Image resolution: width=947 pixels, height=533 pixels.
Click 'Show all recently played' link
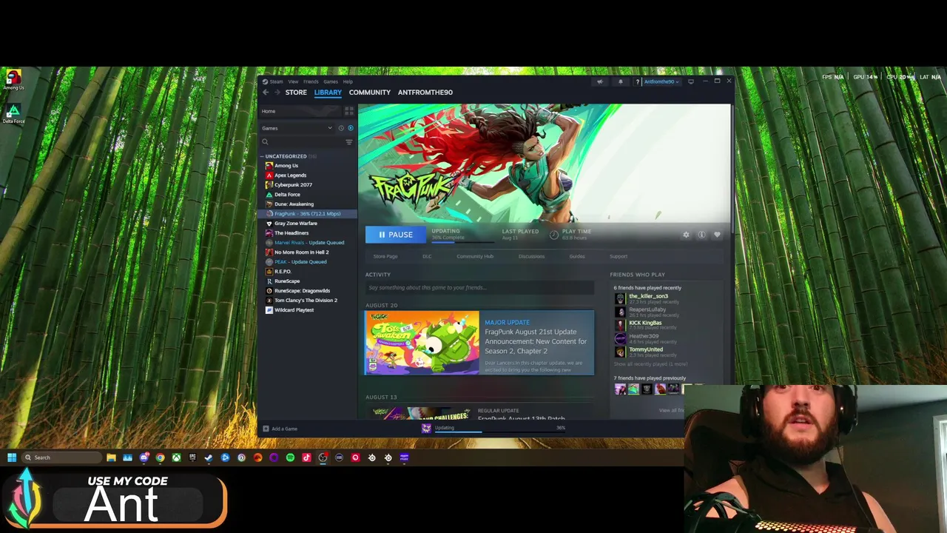(650, 364)
